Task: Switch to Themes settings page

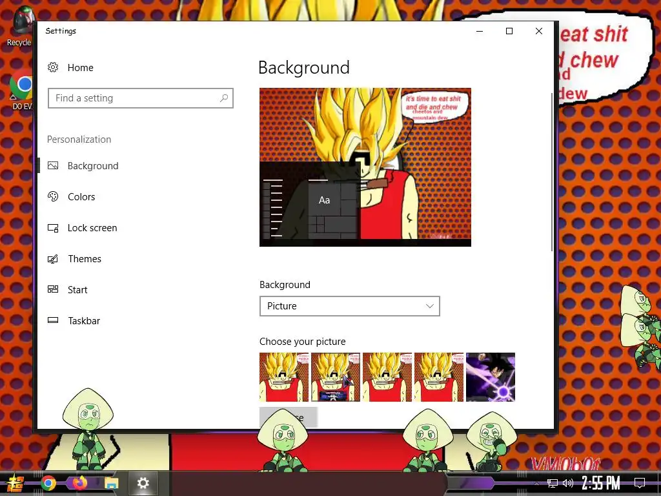Action: [85, 259]
